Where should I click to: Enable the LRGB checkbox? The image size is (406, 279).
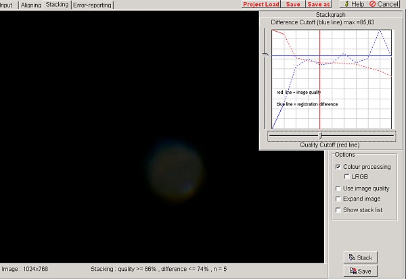347,177
